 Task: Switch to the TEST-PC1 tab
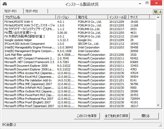[x=13, y=11]
